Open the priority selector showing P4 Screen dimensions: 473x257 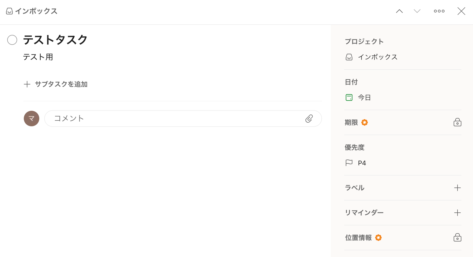(x=362, y=163)
